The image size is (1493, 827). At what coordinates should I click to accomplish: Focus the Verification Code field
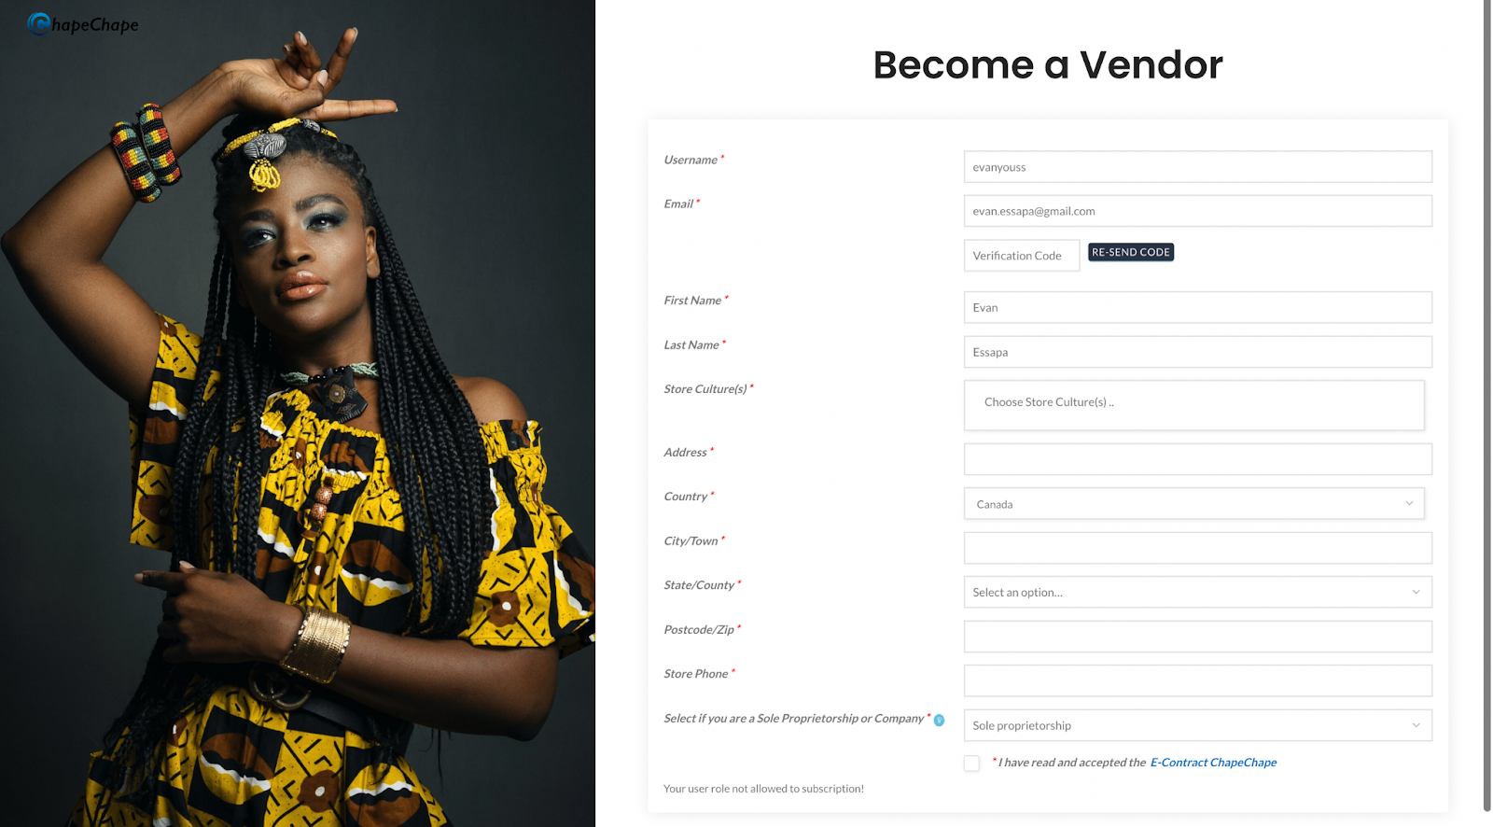(x=1022, y=256)
